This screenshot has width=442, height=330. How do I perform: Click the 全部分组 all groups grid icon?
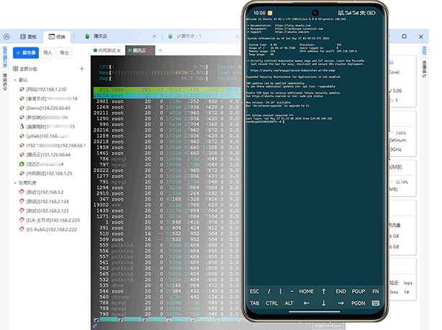16,69
